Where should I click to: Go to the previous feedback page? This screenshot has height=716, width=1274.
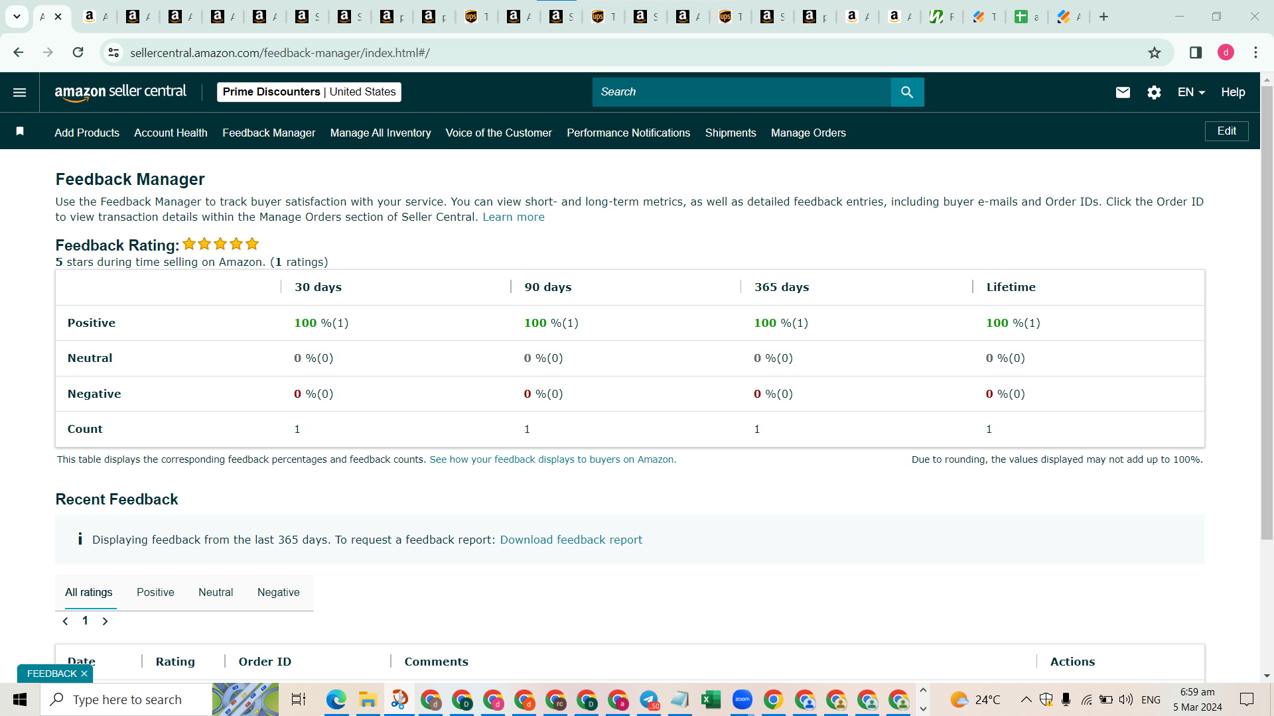click(x=65, y=621)
